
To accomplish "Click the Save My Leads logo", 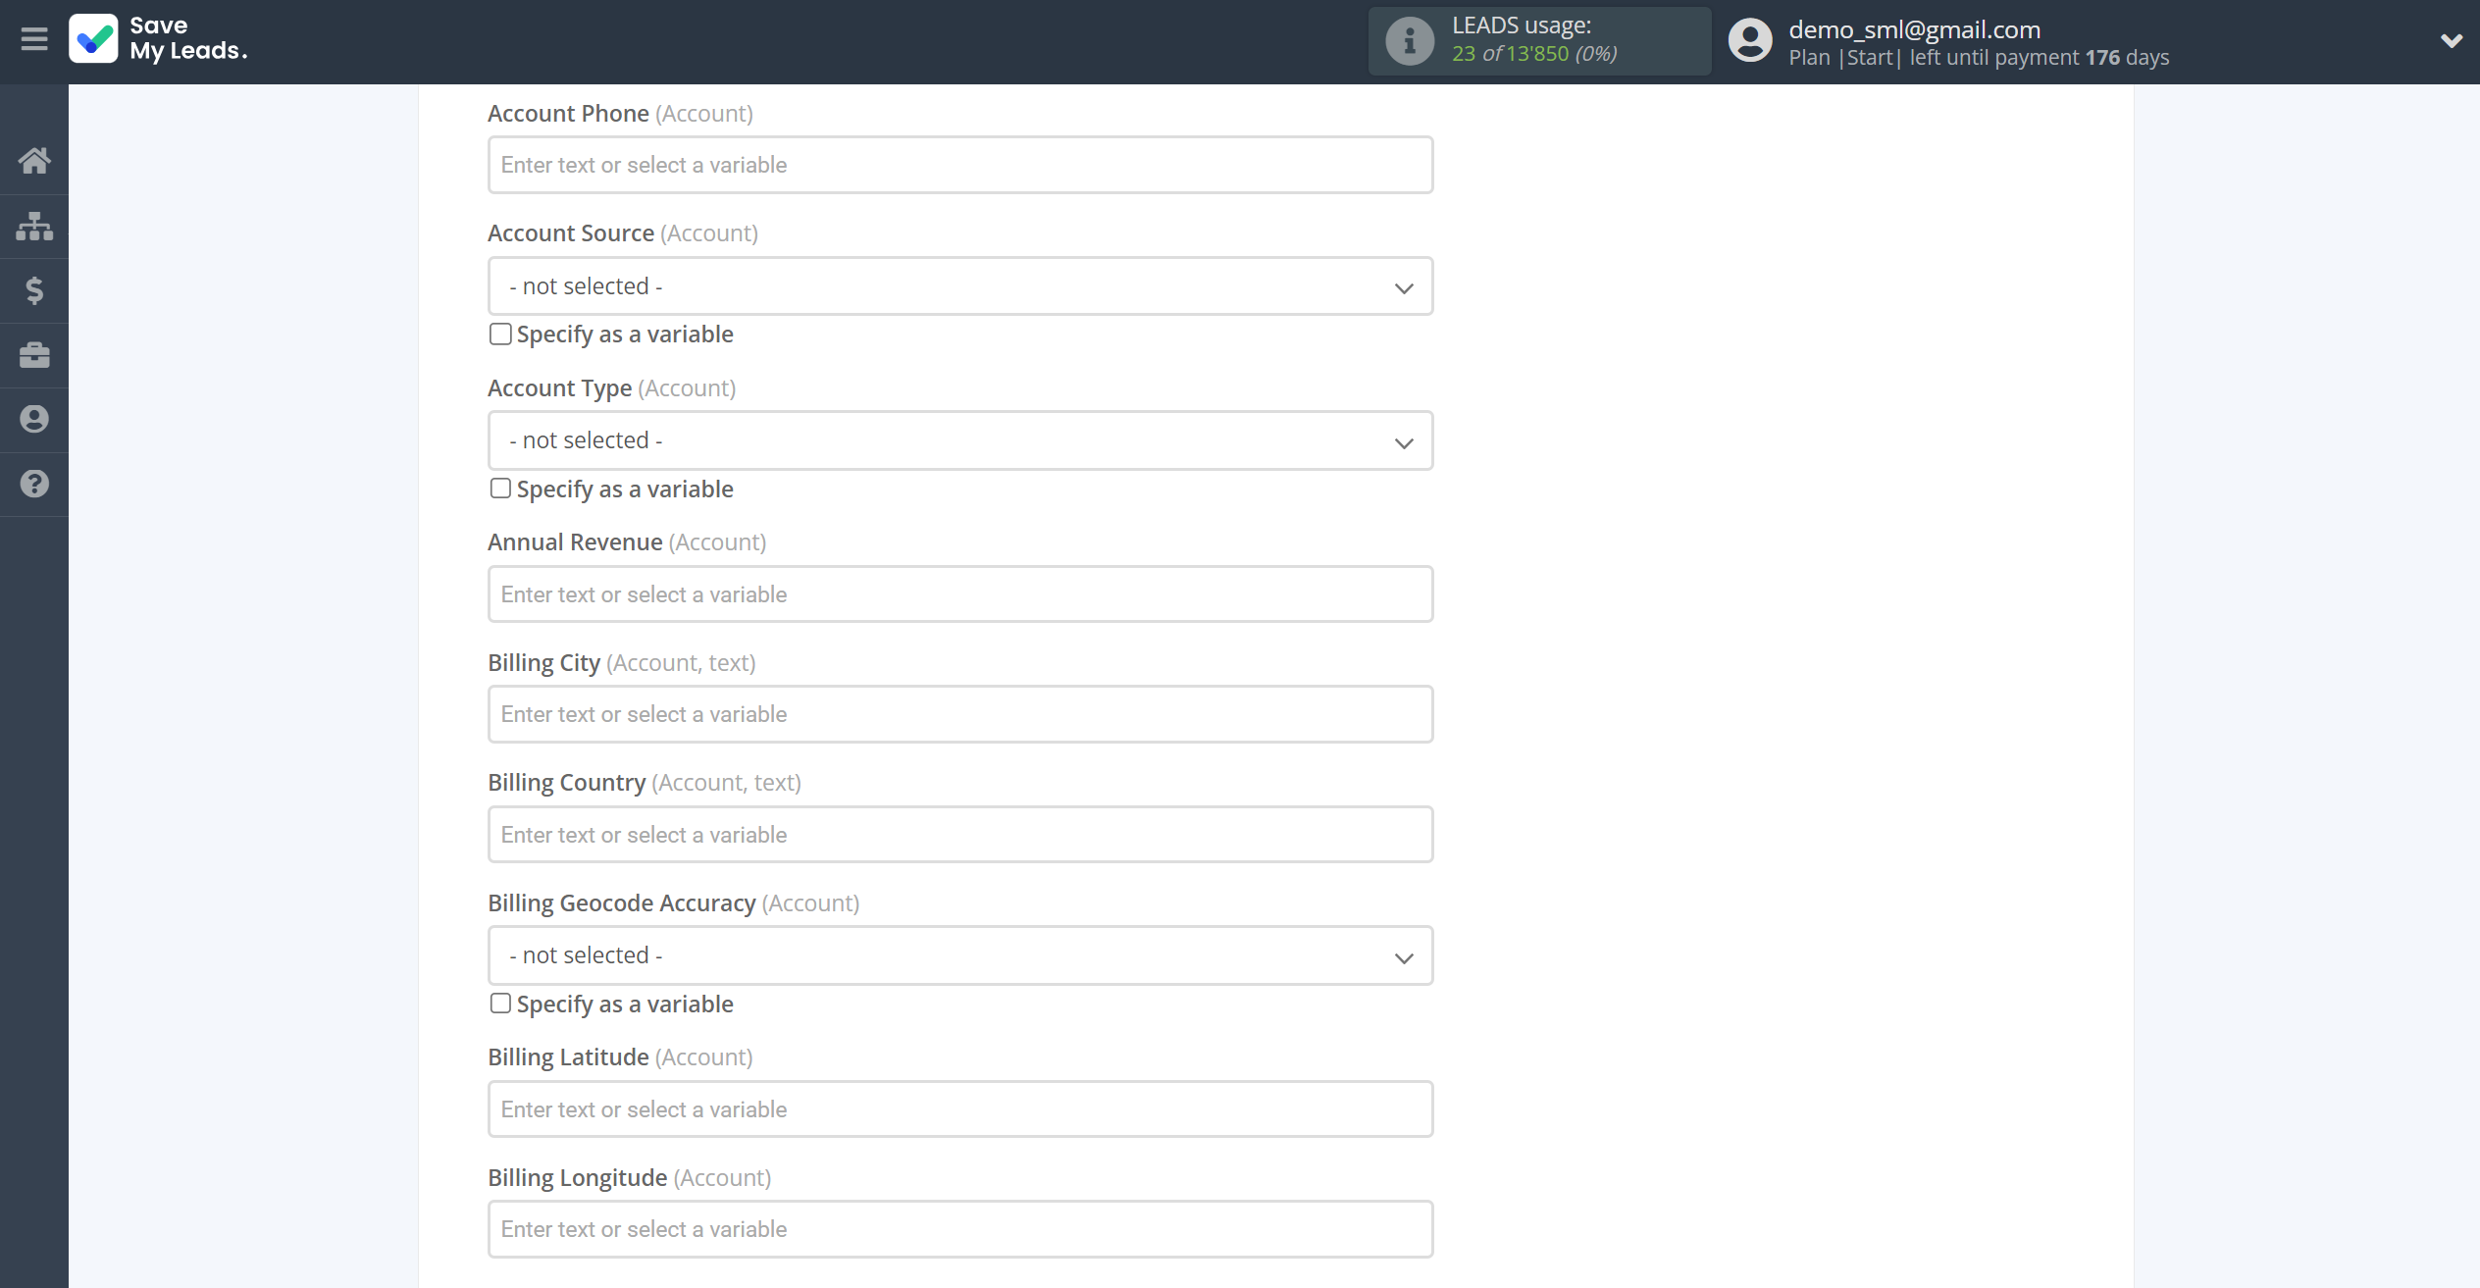I will (159, 39).
